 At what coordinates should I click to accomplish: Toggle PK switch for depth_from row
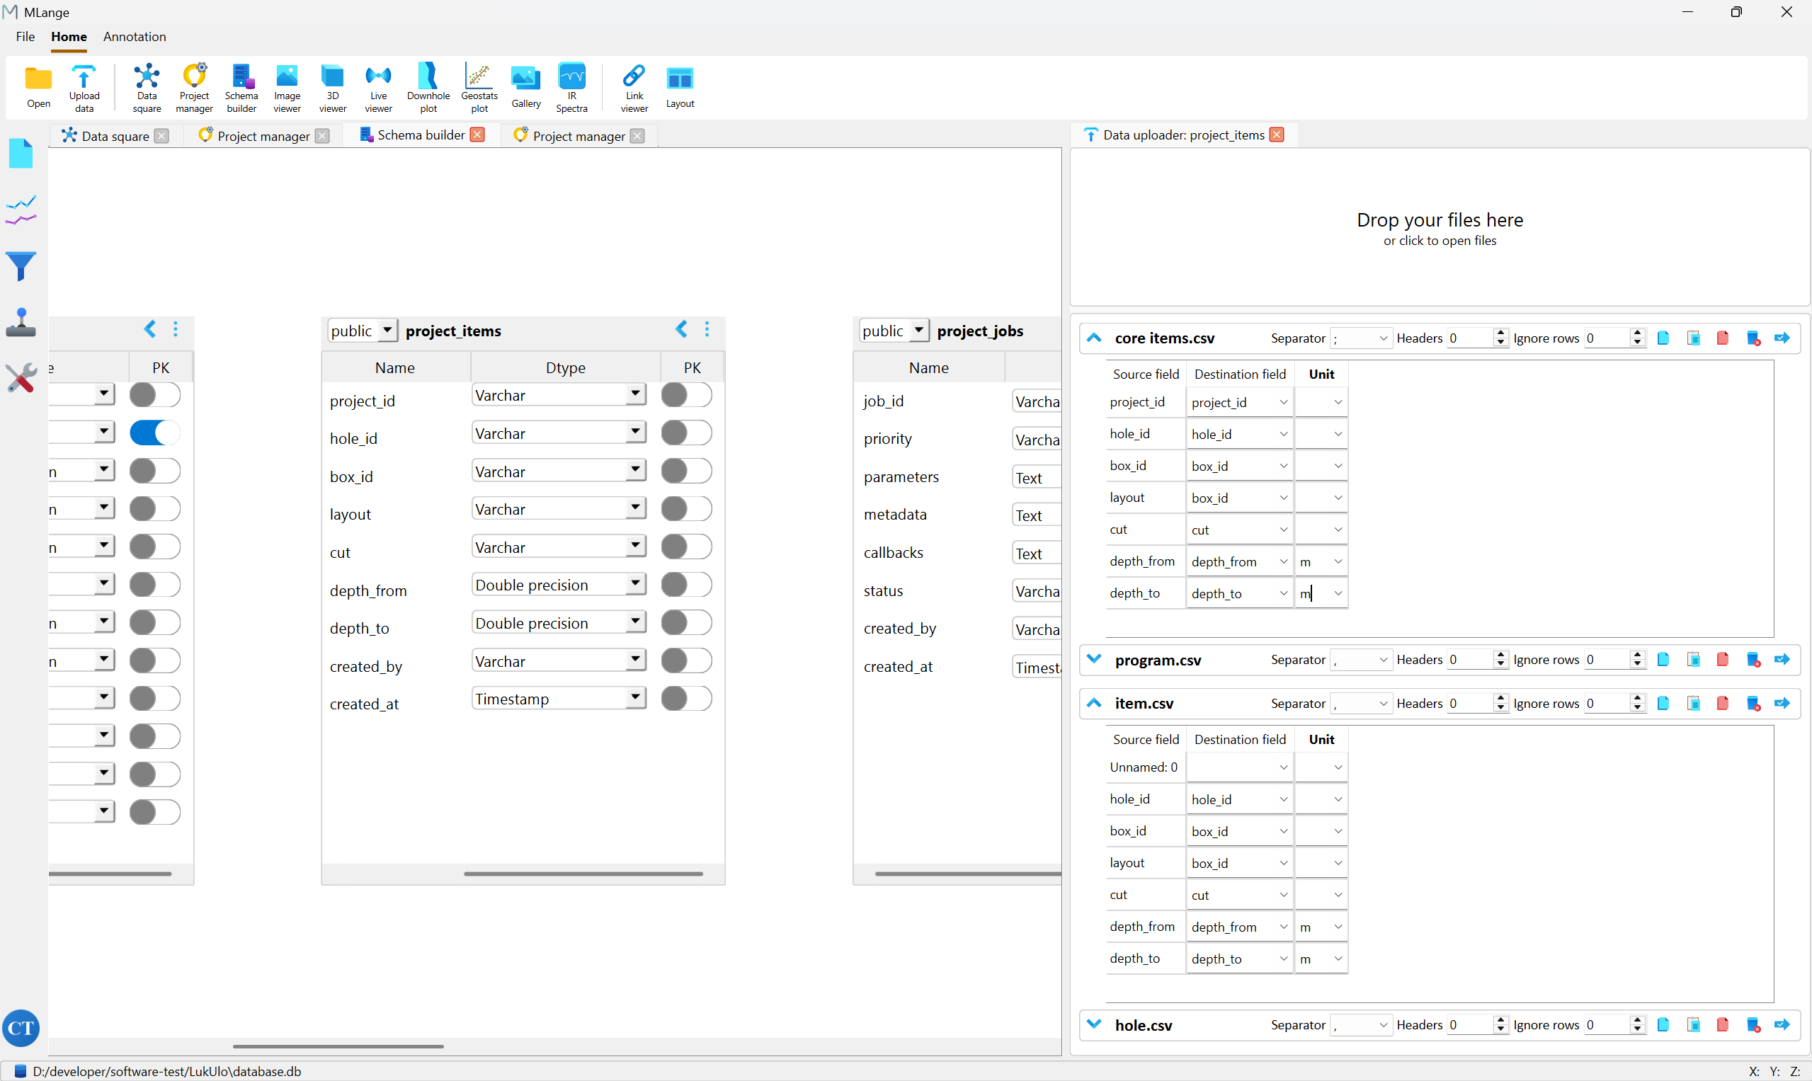685,585
